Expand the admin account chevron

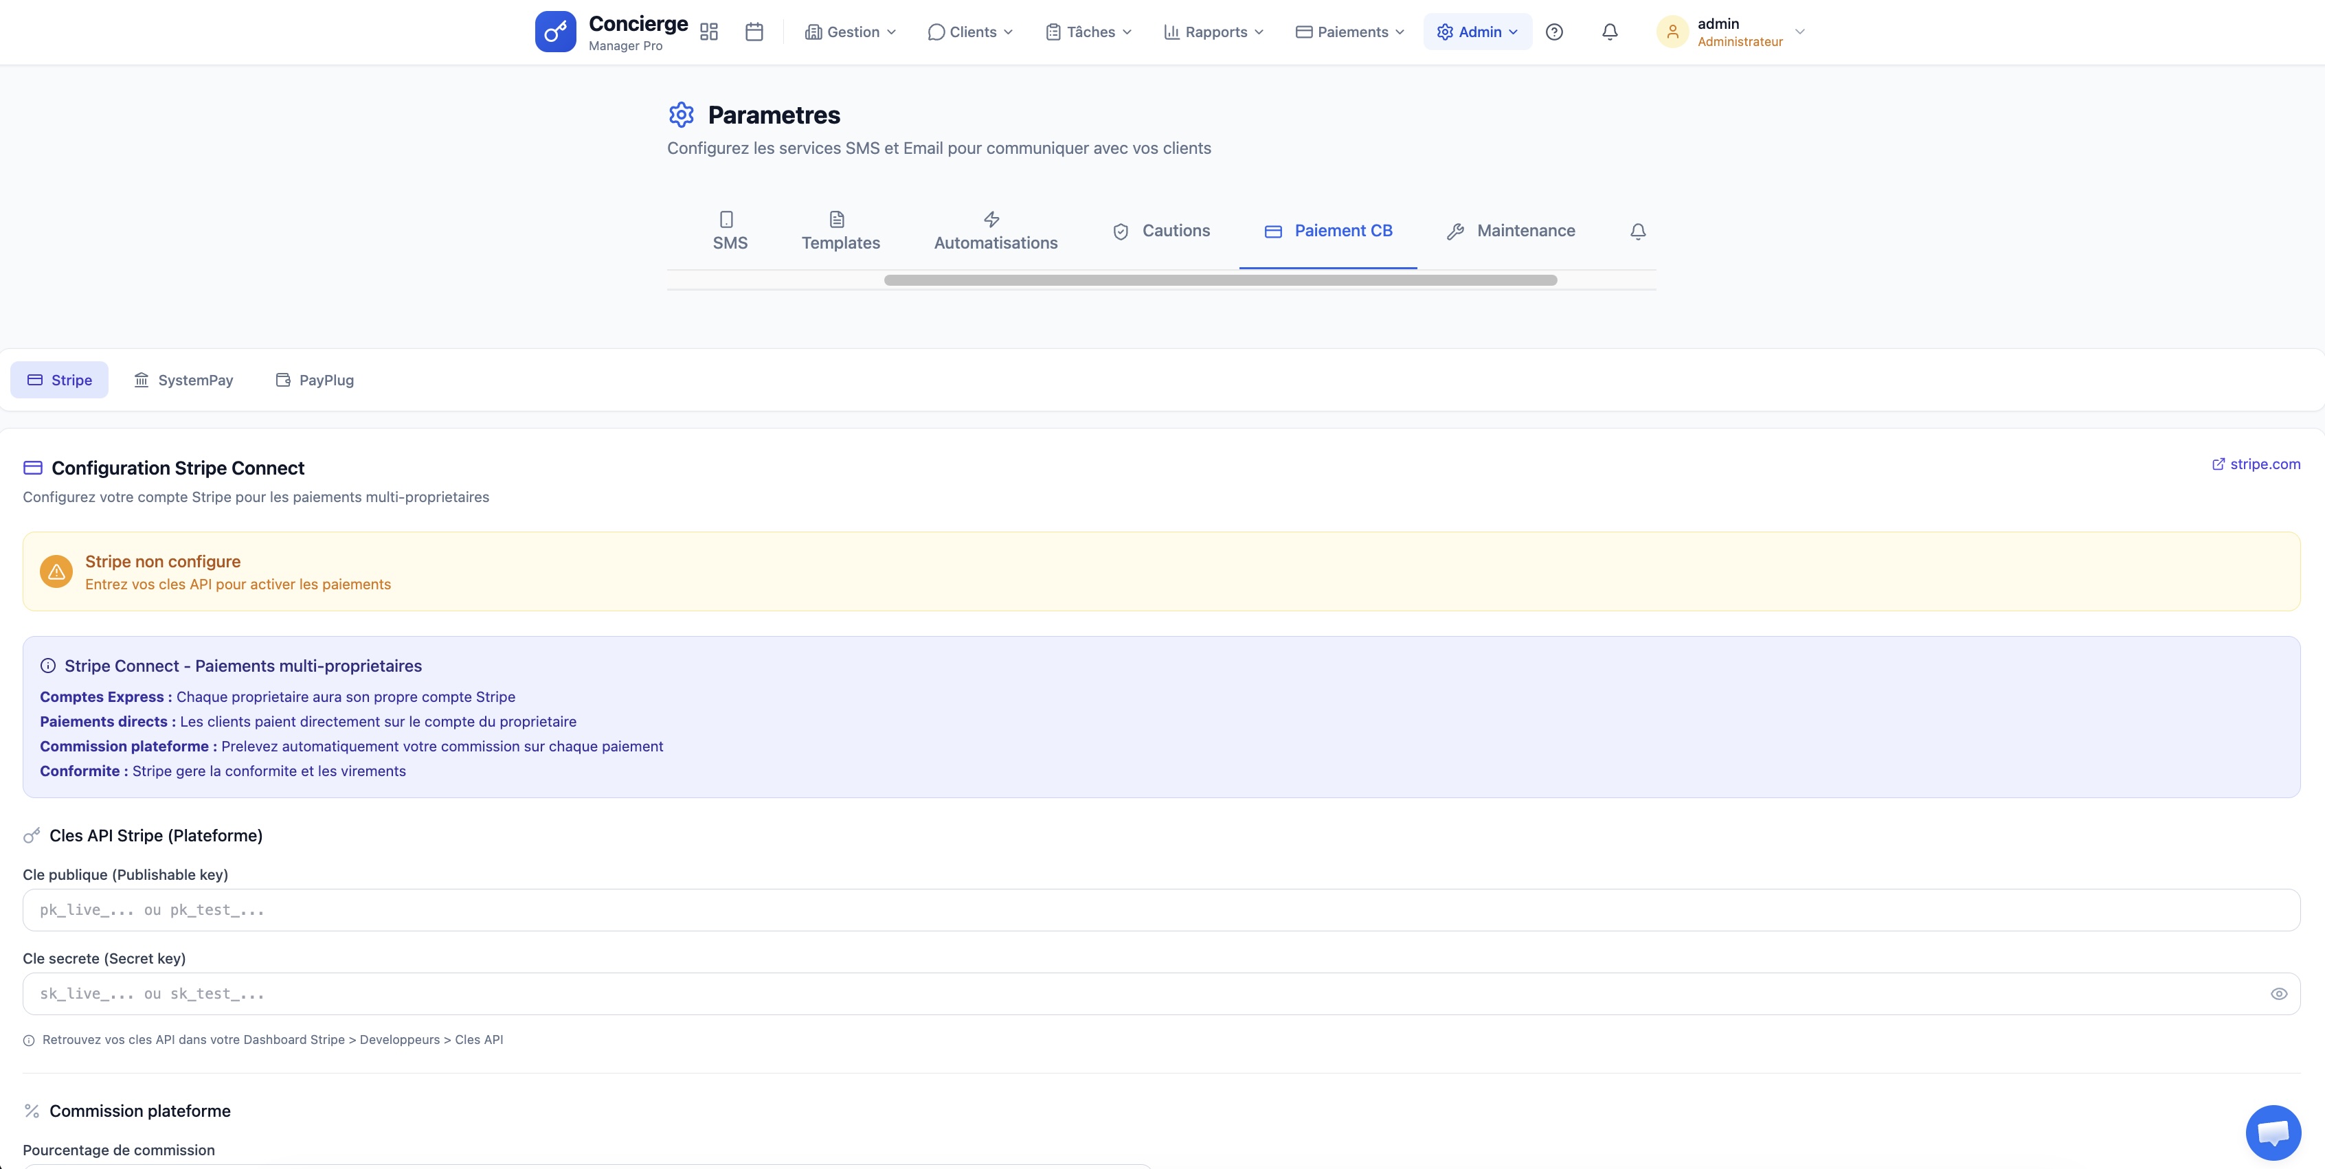1799,32
